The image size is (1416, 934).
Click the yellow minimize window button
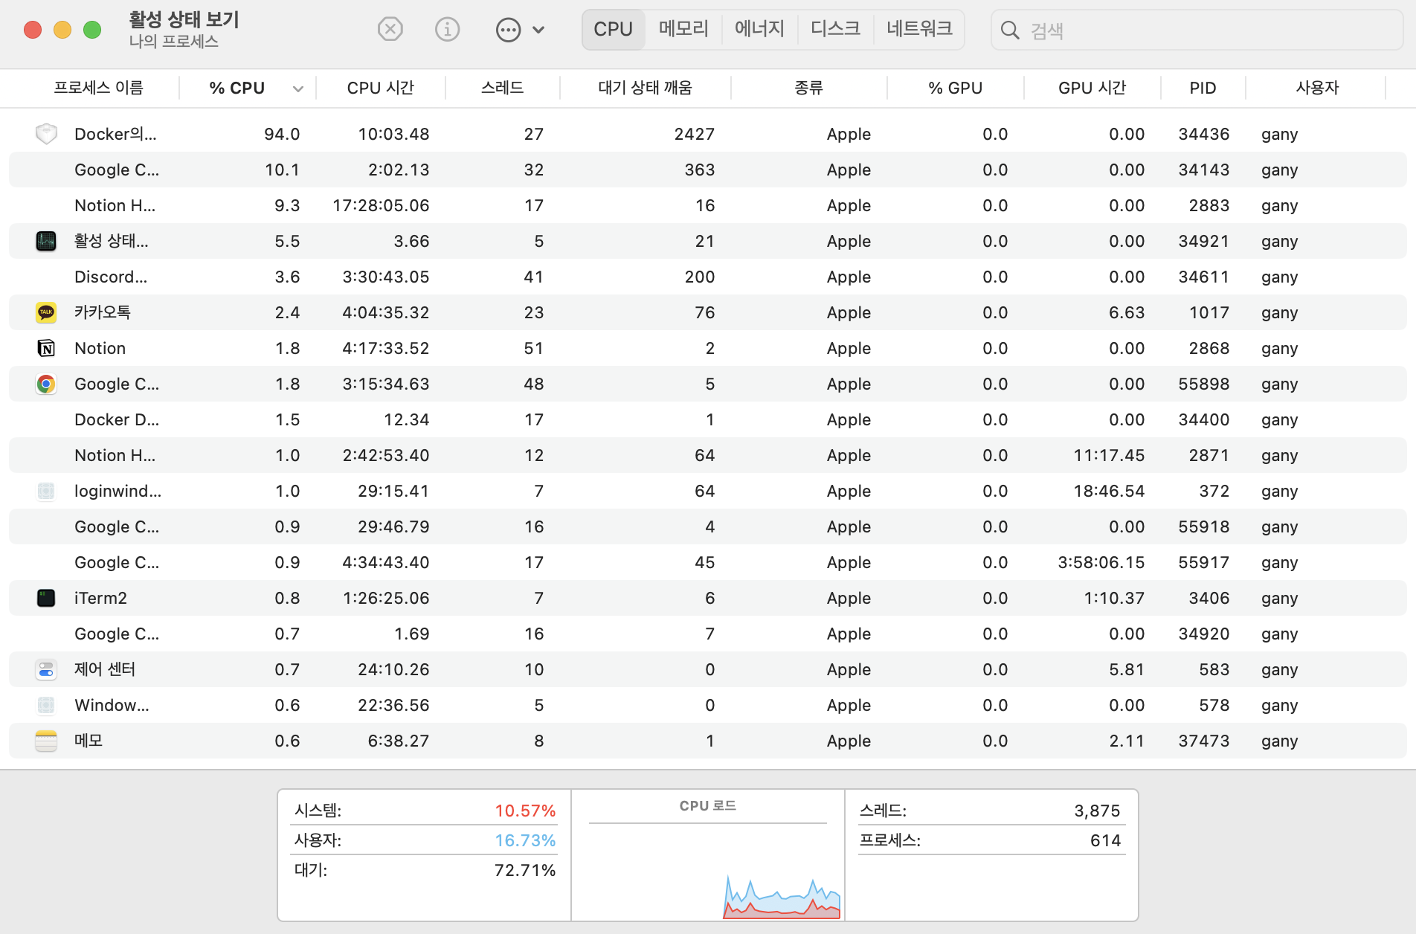(x=62, y=30)
